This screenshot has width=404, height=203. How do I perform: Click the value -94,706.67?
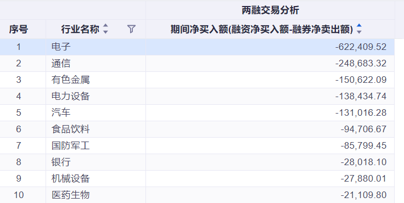(363, 129)
